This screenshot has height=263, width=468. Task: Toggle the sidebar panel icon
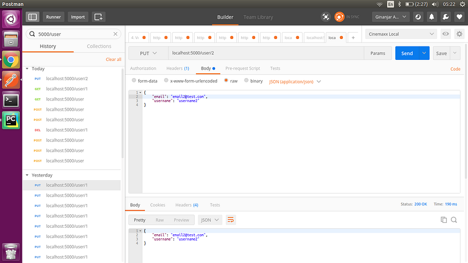pyautogui.click(x=32, y=17)
